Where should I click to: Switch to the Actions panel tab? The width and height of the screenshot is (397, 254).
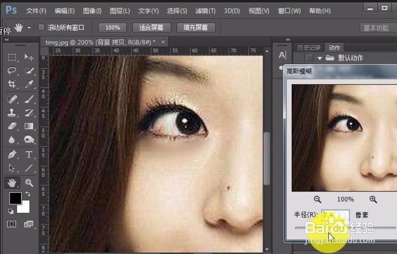point(334,48)
